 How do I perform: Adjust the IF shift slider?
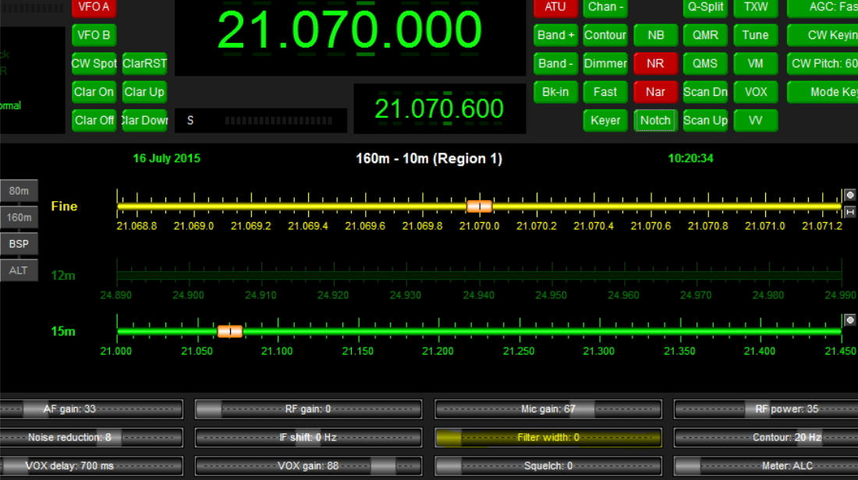click(308, 437)
